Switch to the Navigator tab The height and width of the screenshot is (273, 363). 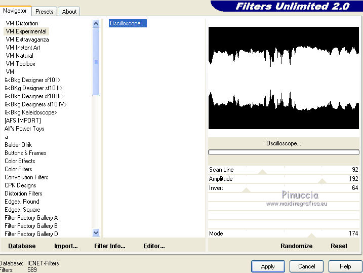tap(15, 11)
